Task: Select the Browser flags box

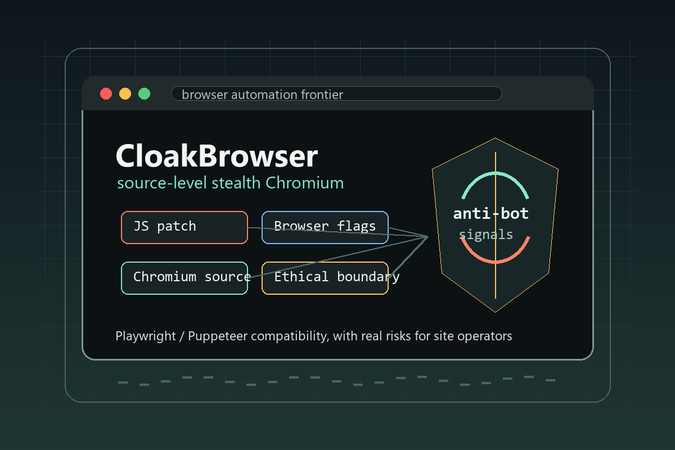Action: [325, 227]
